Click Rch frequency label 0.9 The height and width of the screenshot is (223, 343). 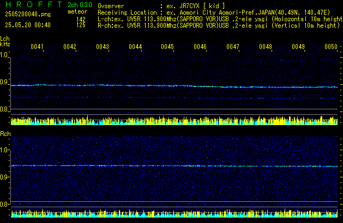[x=4, y=177]
